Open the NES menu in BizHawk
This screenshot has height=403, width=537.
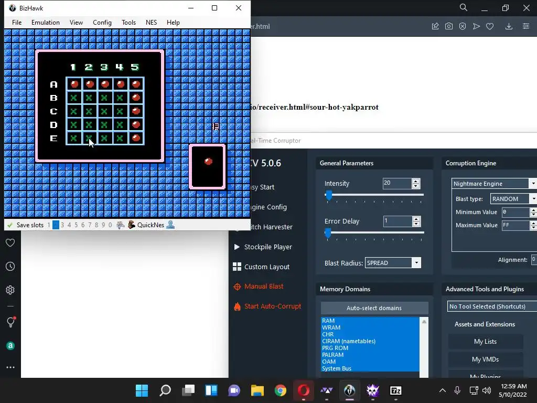point(151,22)
